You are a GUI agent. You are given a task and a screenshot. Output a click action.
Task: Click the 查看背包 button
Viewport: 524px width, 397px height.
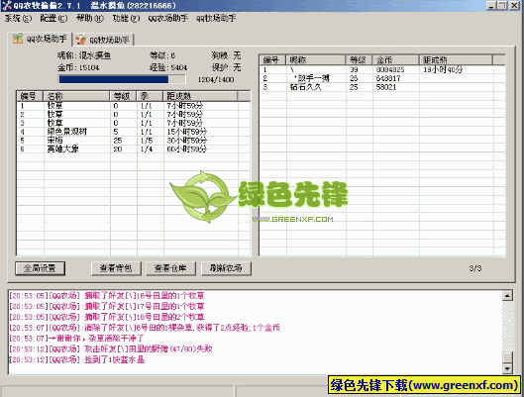[x=116, y=268]
